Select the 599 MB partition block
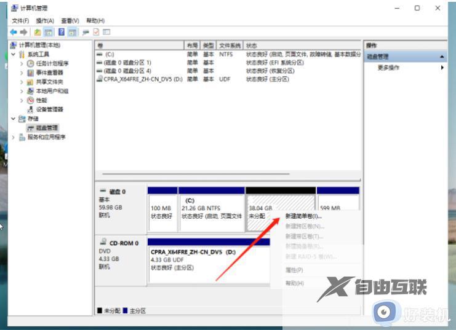The height and width of the screenshot is (330, 456). click(338, 199)
